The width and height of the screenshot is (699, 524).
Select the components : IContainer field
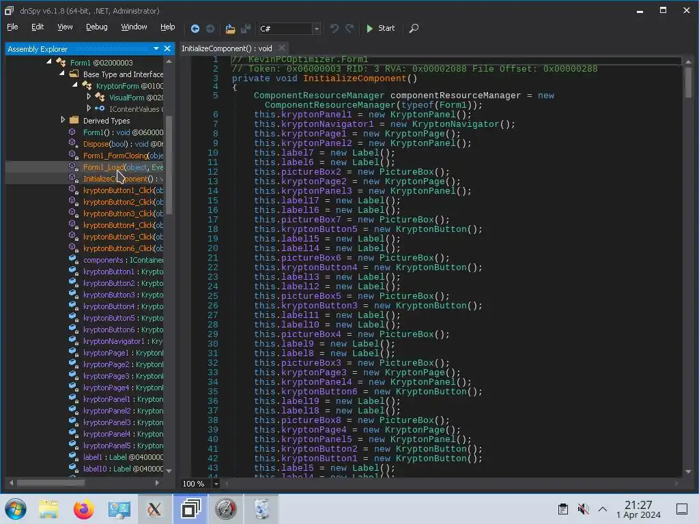click(123, 260)
